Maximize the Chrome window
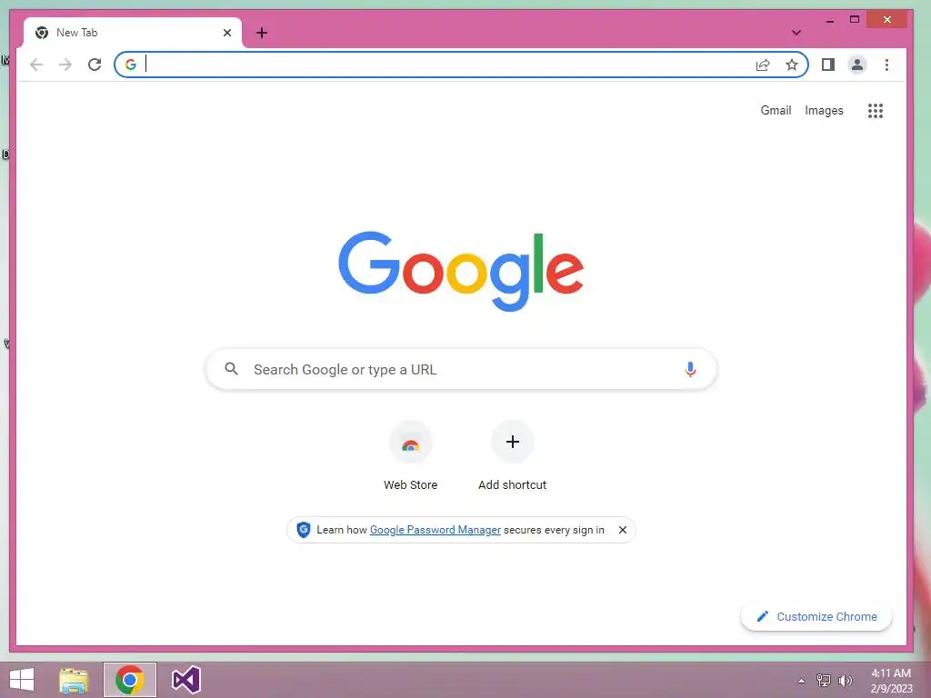The height and width of the screenshot is (698, 931). tap(855, 20)
